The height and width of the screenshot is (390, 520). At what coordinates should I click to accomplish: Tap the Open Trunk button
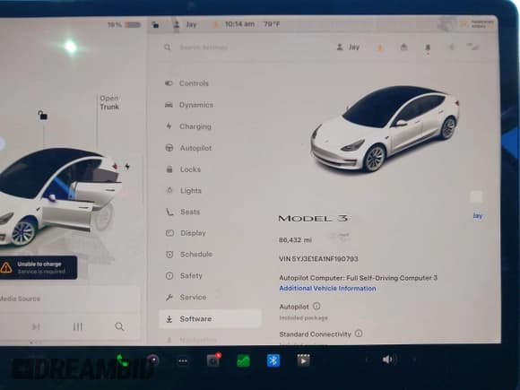coord(109,102)
